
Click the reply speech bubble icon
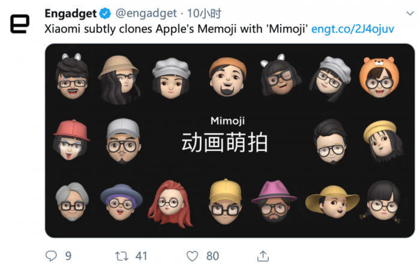pos(52,256)
